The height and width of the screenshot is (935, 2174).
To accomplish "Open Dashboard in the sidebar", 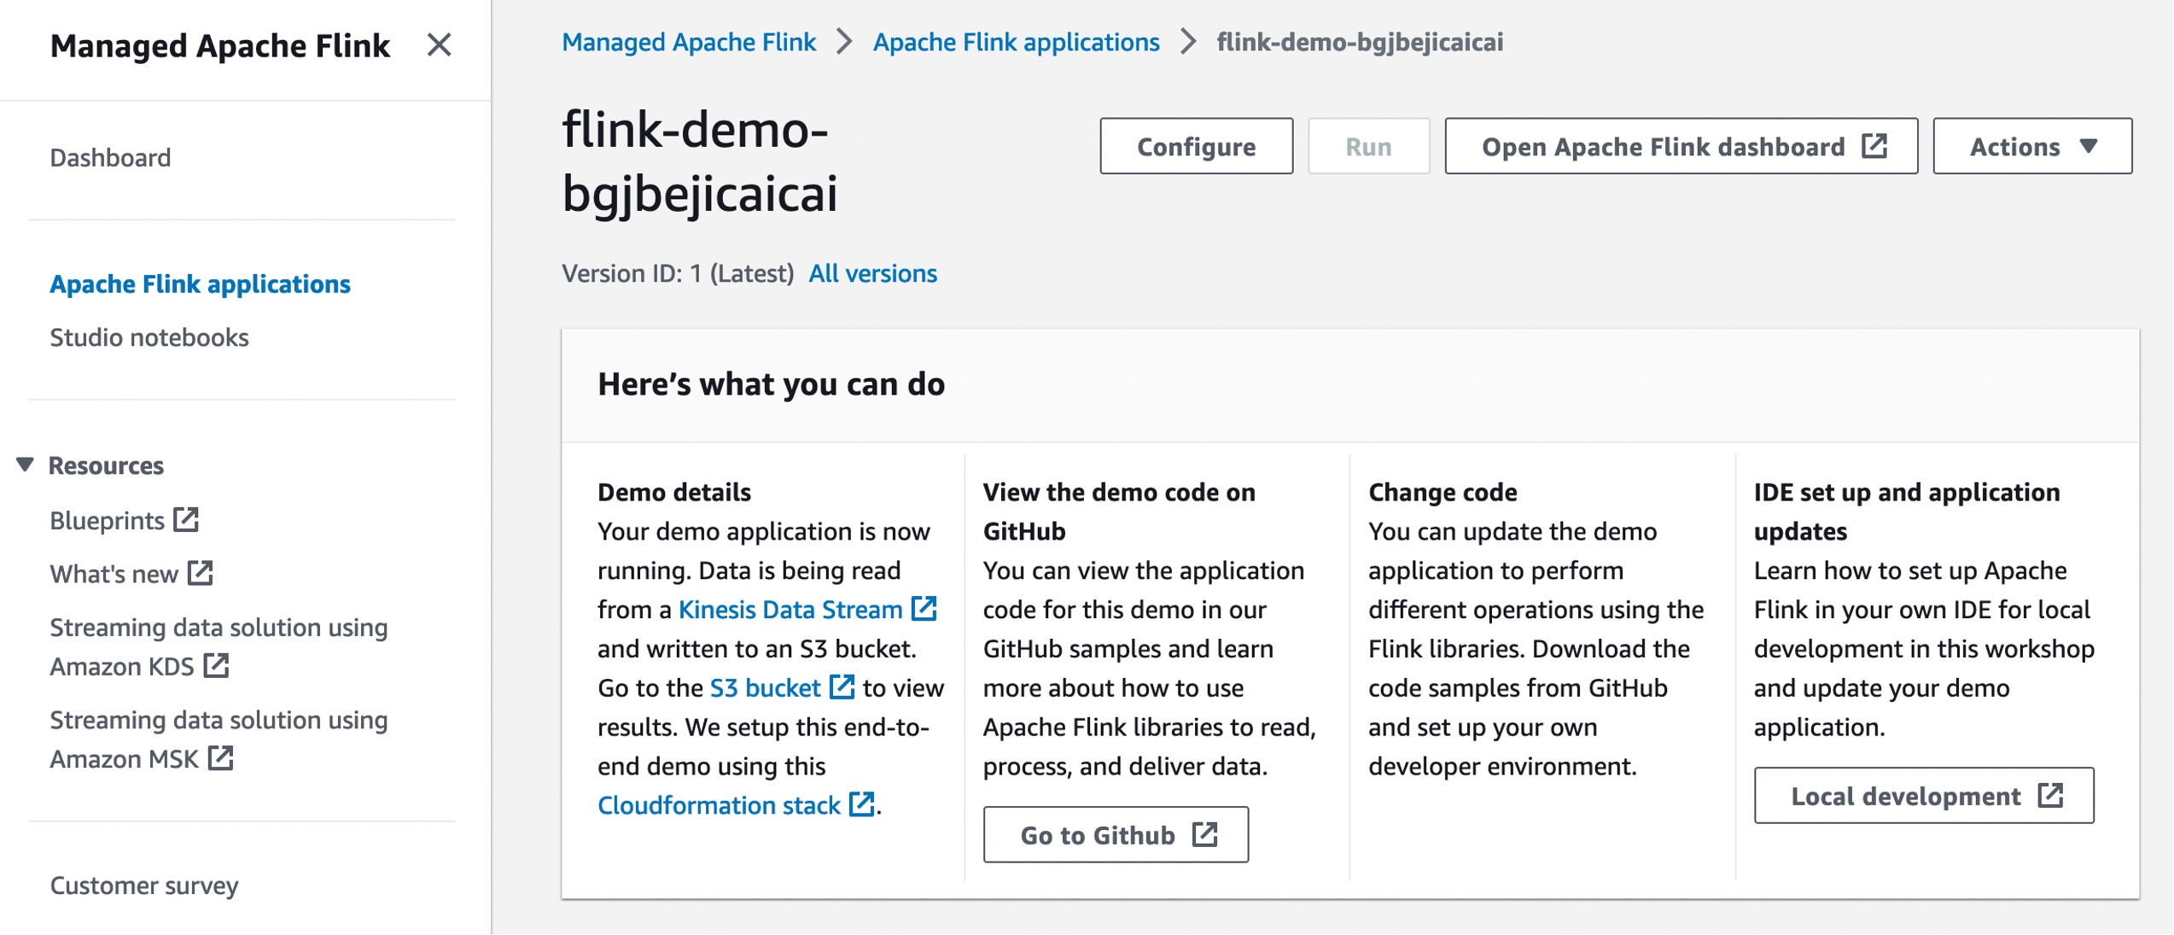I will pyautogui.click(x=110, y=157).
